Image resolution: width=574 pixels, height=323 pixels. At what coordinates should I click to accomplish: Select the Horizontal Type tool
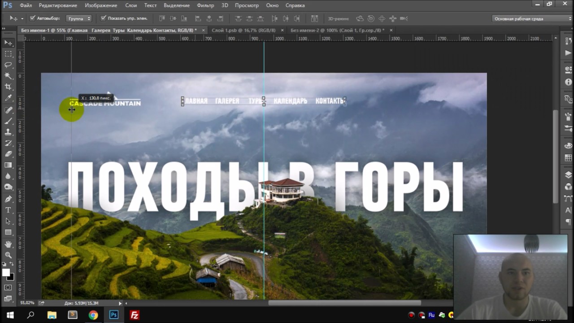coord(8,210)
